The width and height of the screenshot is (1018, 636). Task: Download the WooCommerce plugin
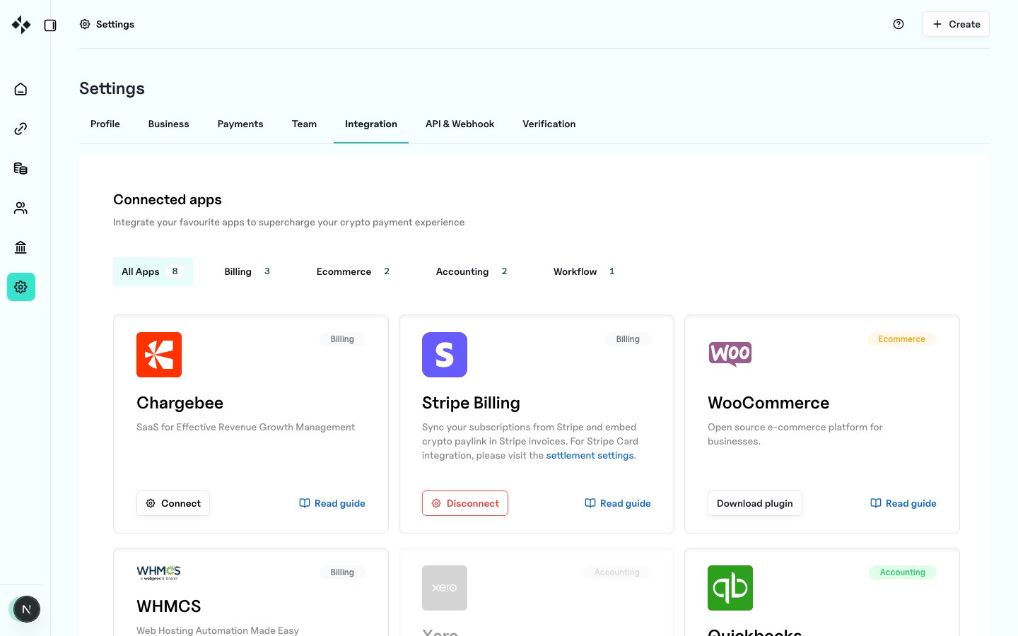coord(755,503)
